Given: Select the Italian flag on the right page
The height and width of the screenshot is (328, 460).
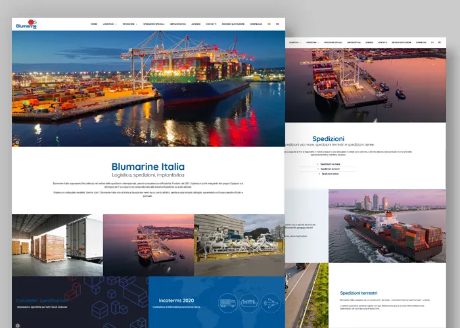Looking at the screenshot, I should pyautogui.click(x=432, y=43).
